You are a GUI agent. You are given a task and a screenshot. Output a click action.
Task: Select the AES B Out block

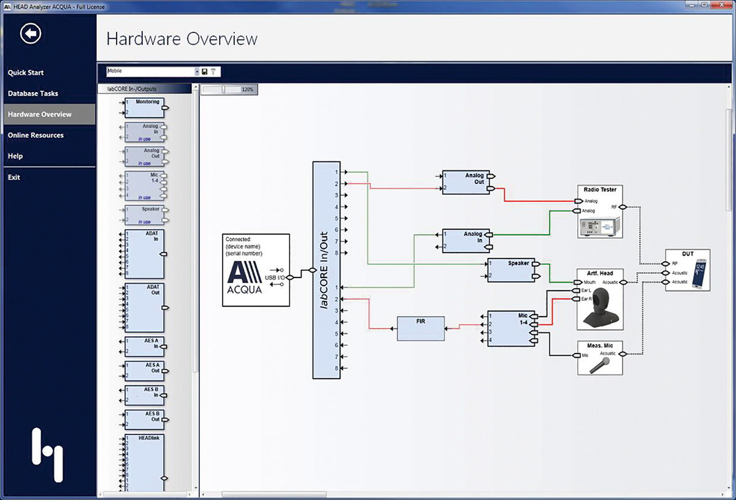click(144, 420)
